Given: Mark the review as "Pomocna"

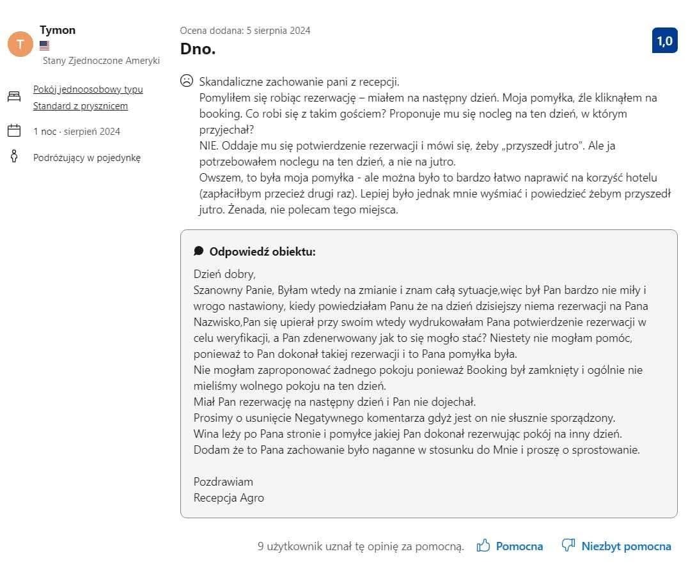Looking at the screenshot, I should pos(519,546).
